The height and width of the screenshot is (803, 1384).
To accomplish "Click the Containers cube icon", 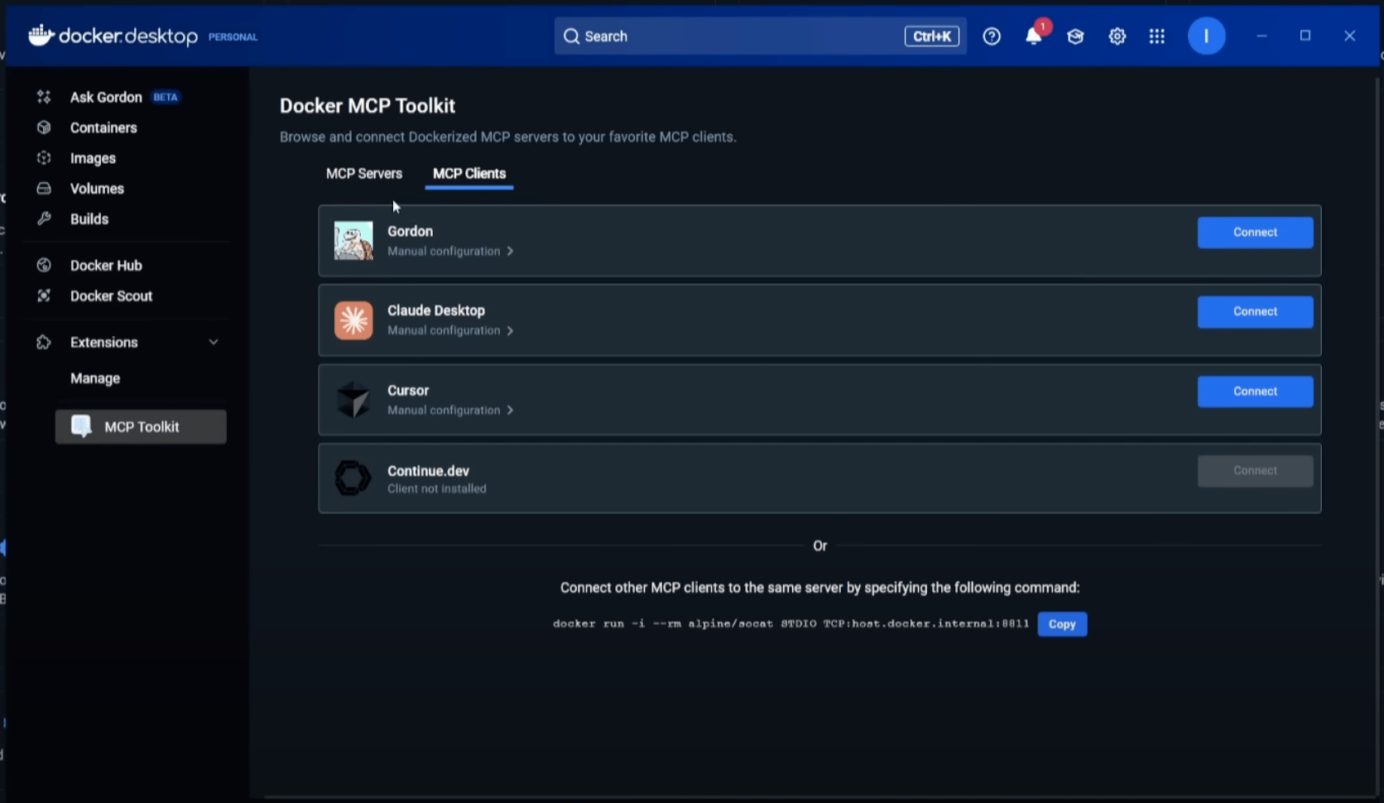I will 44,127.
